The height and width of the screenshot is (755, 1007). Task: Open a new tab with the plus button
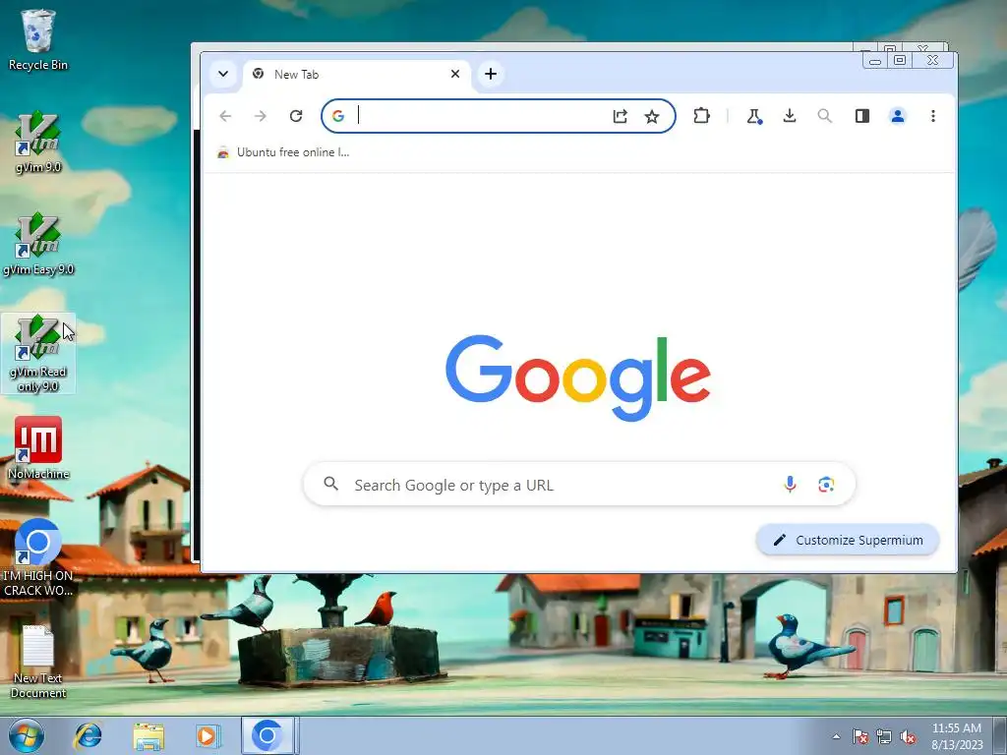pos(491,74)
